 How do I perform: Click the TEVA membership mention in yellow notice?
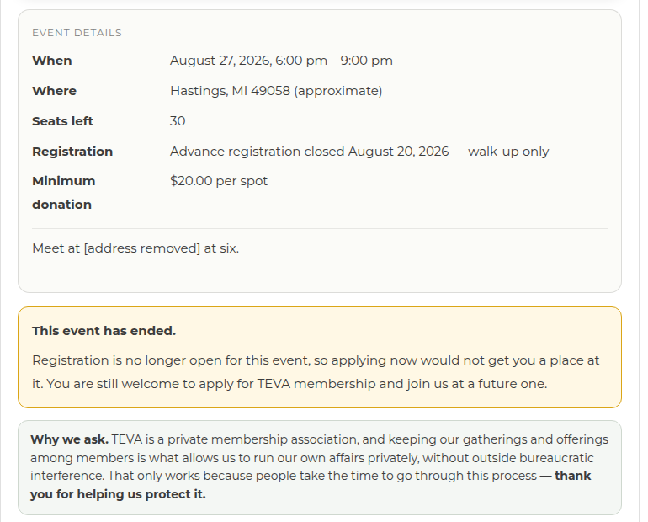pos(316,384)
